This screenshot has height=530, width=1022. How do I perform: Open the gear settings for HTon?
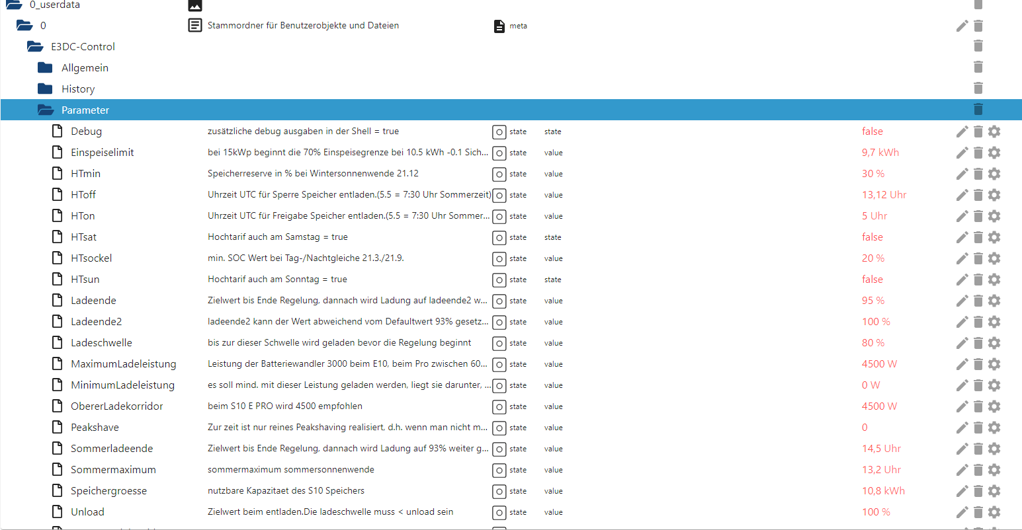click(x=994, y=216)
